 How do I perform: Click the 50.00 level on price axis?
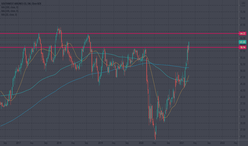click(243, 71)
